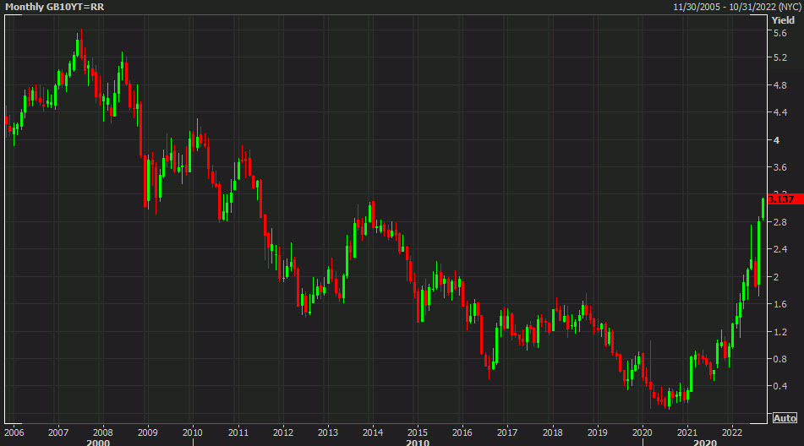Click the 2007 year label
This screenshot has width=804, height=446.
coord(58,432)
